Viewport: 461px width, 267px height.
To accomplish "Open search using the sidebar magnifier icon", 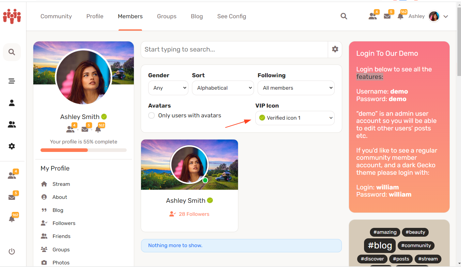I will point(12,52).
